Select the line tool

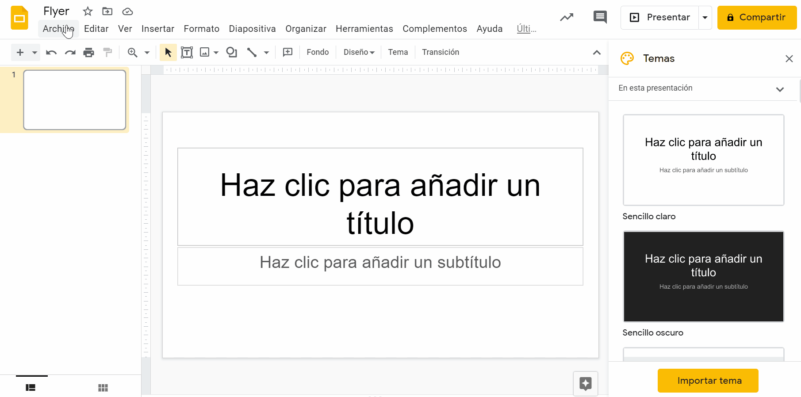click(252, 53)
